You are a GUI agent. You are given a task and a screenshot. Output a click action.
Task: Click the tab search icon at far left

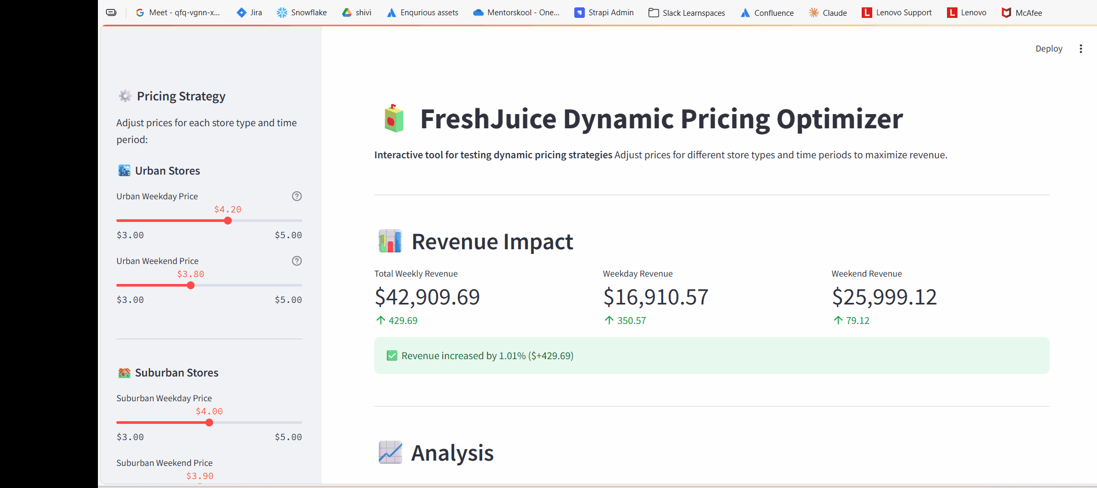(x=111, y=12)
